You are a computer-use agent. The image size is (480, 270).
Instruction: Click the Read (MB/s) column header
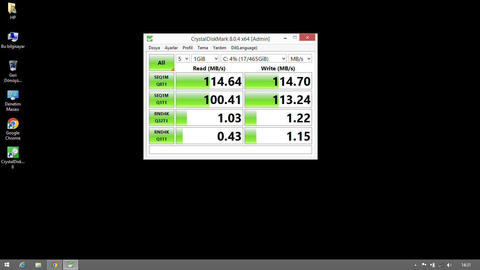pos(209,68)
